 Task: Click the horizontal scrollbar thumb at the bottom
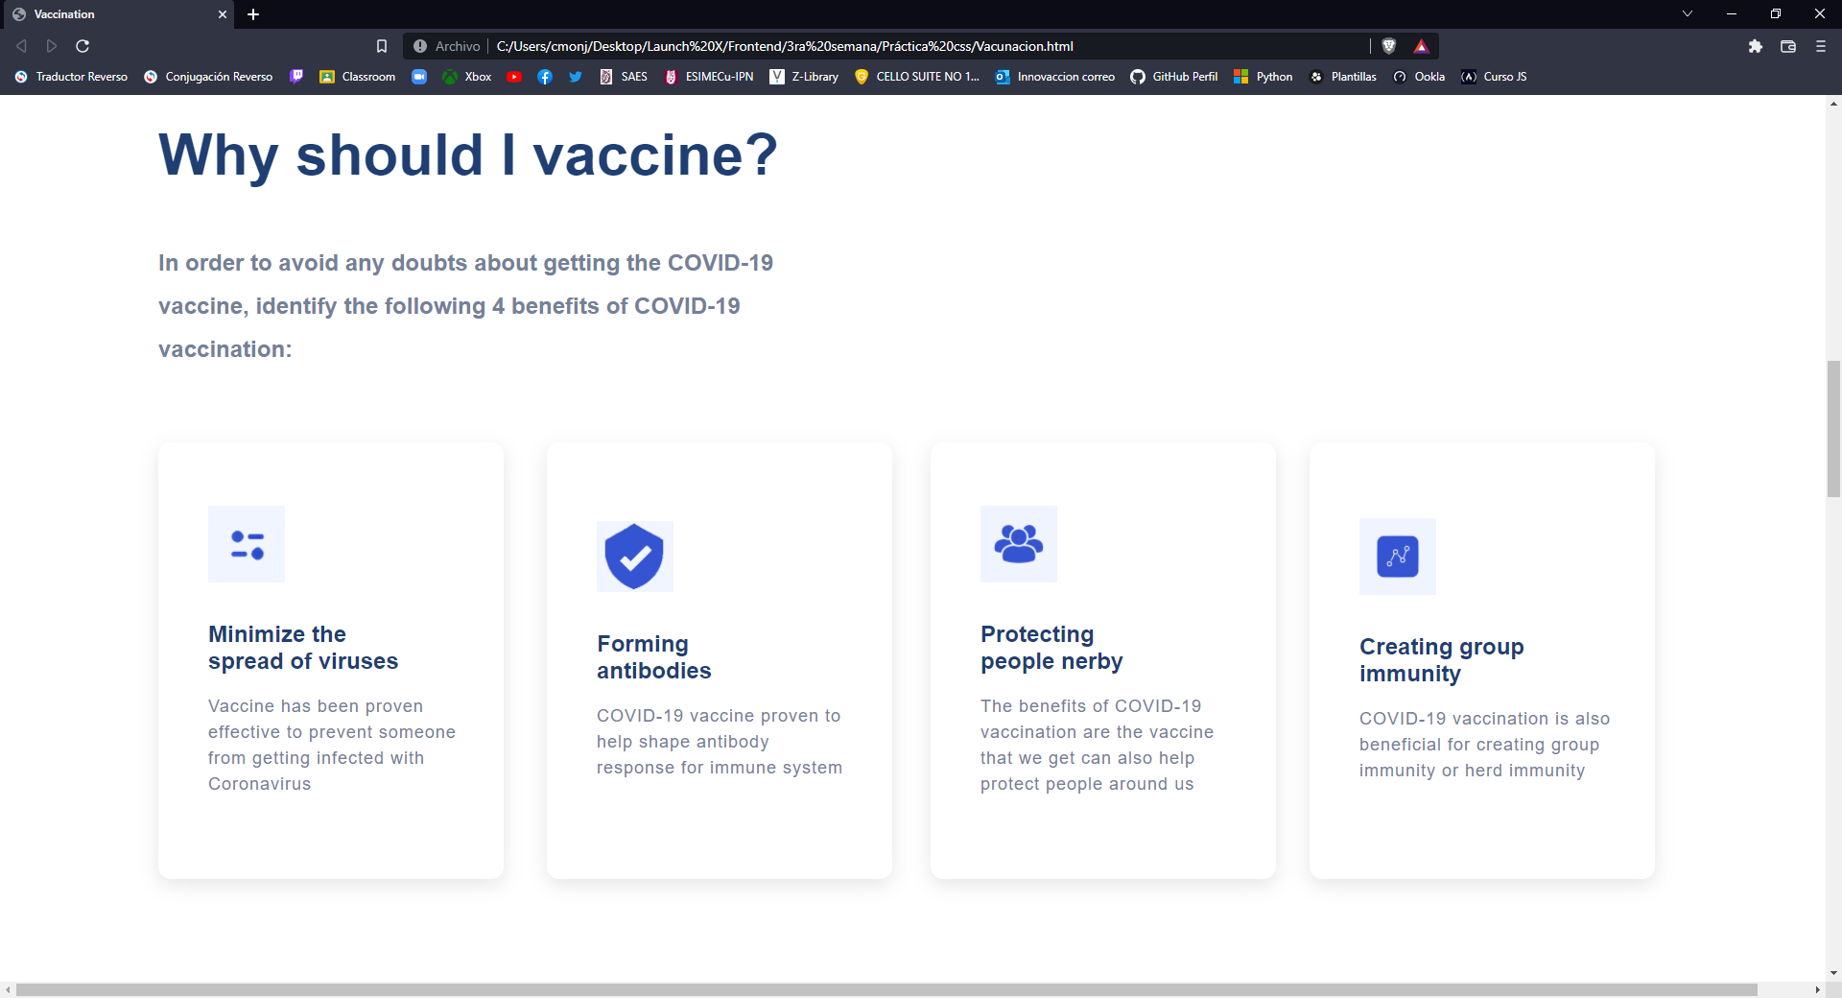click(x=886, y=989)
